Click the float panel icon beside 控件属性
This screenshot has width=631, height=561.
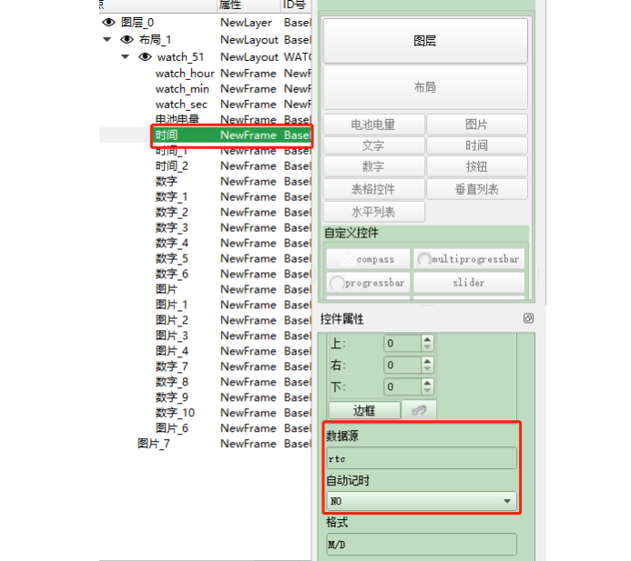[x=528, y=318]
